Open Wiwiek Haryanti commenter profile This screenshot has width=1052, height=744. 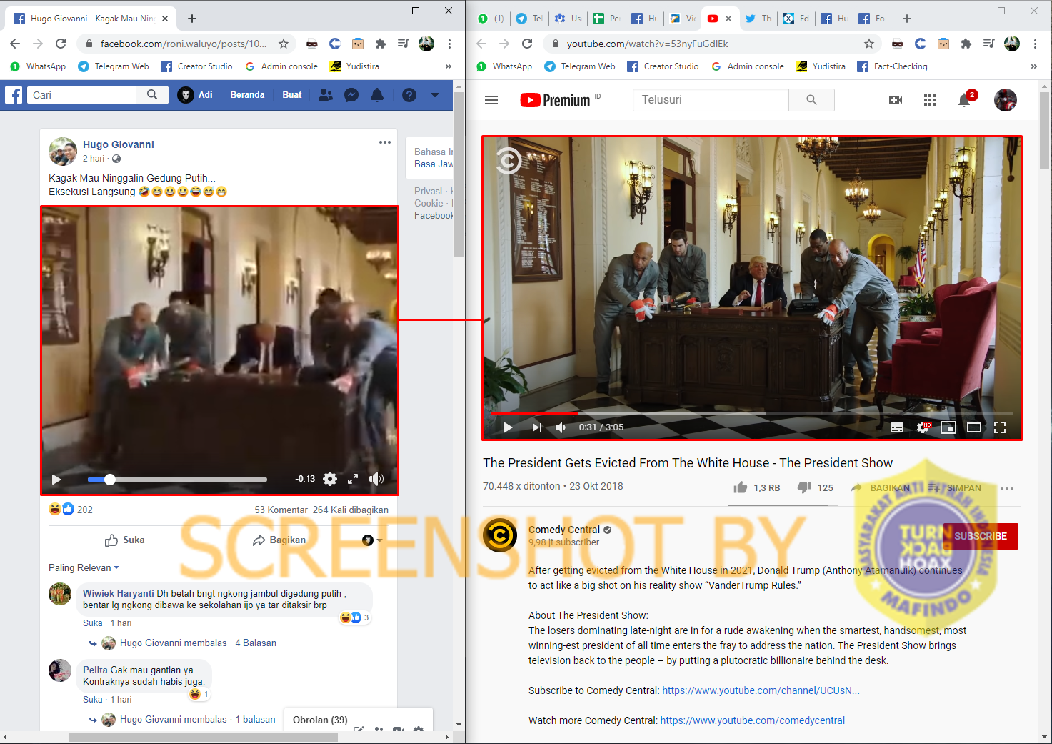point(118,593)
